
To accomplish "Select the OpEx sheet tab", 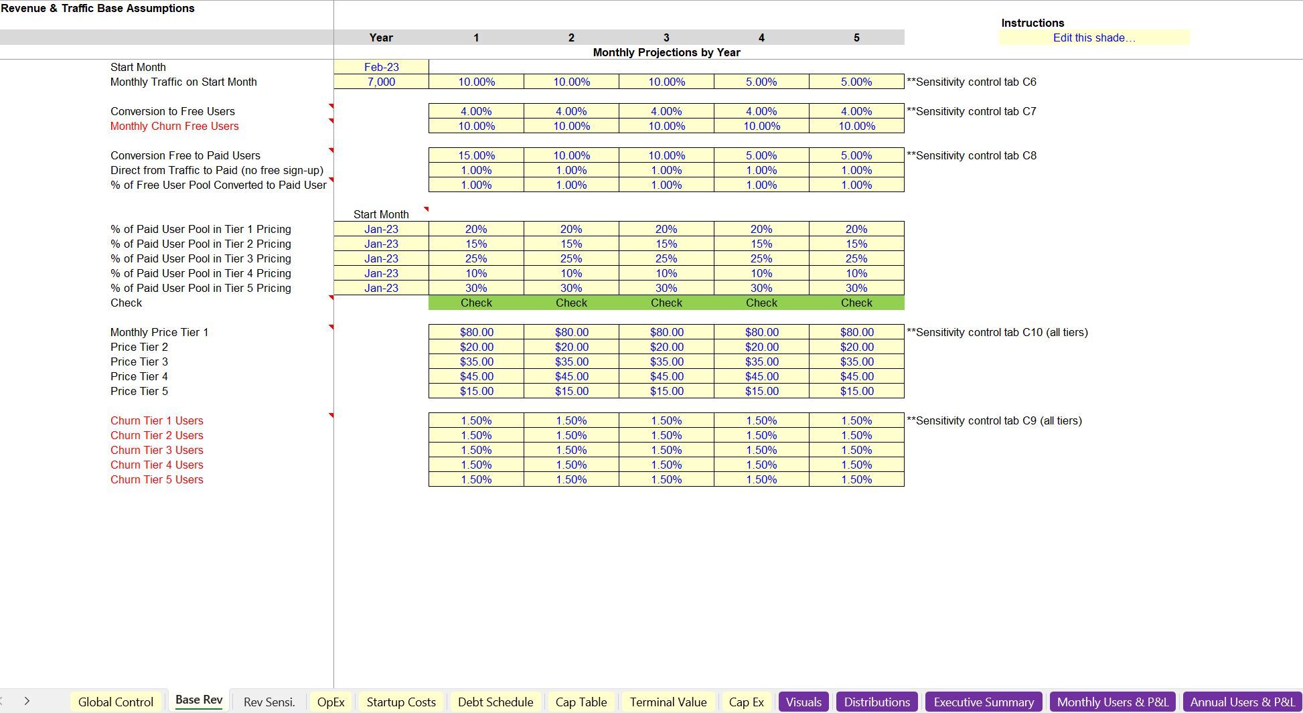I will coord(330,702).
